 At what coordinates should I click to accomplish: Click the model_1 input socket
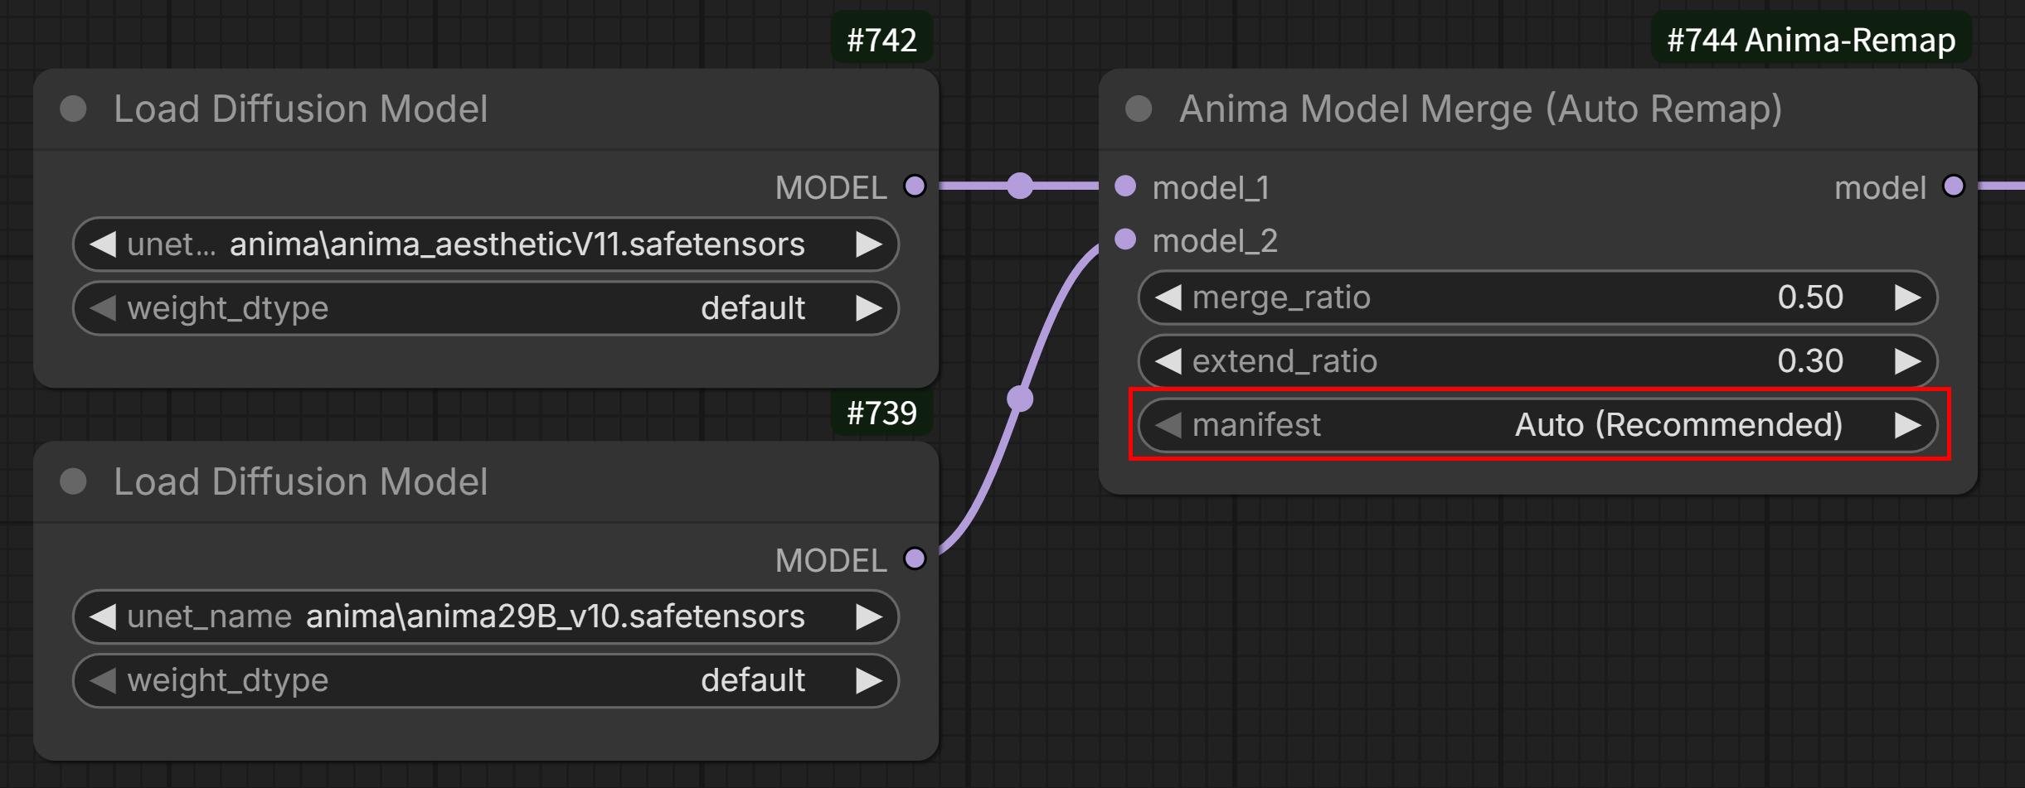1125,186
